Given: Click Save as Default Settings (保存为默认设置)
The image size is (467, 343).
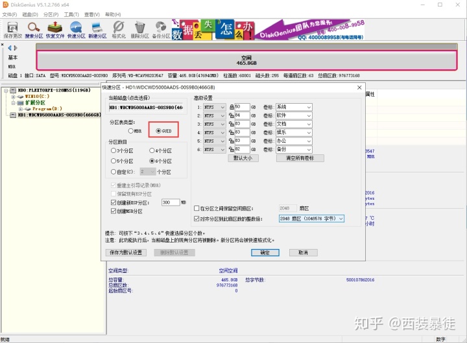Looking at the screenshot, I should [x=126, y=252].
